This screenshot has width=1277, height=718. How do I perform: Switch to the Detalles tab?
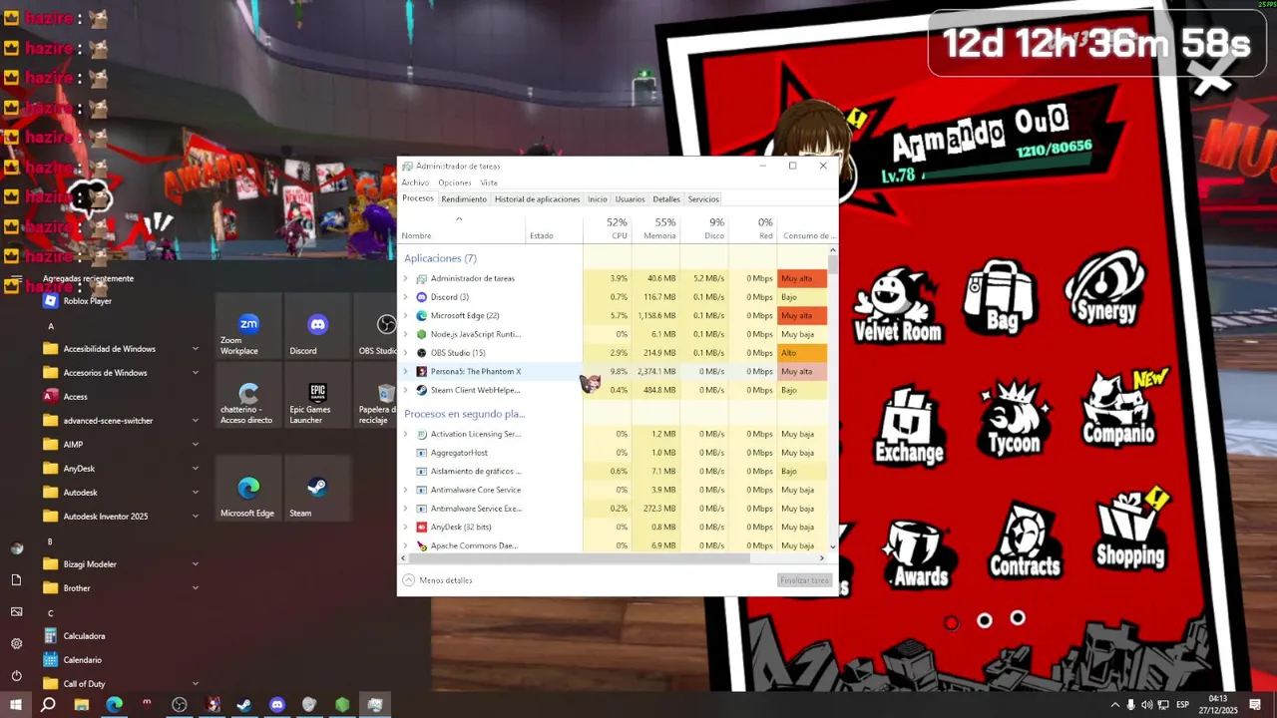pos(666,199)
